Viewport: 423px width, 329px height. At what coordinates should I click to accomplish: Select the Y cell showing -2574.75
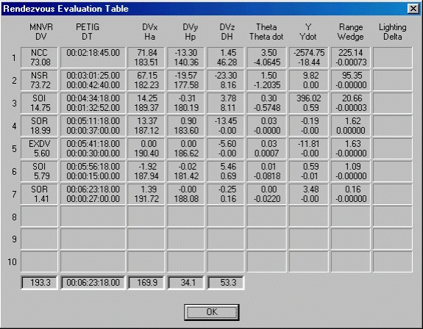(x=309, y=57)
